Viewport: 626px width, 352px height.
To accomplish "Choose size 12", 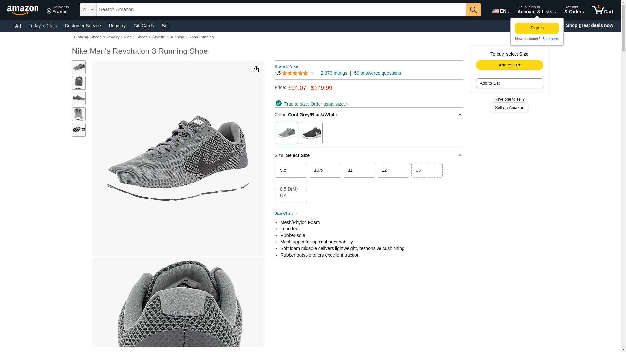I will click(393, 170).
